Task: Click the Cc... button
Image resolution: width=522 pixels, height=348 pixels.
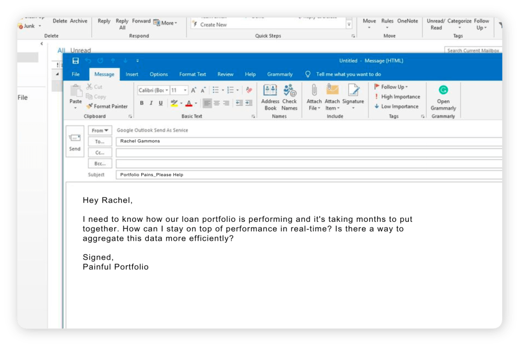Action: tap(100, 153)
